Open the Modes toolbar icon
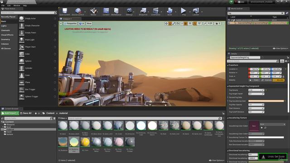Image resolution: width=290 pixels, height=163 pixels. (93, 12)
